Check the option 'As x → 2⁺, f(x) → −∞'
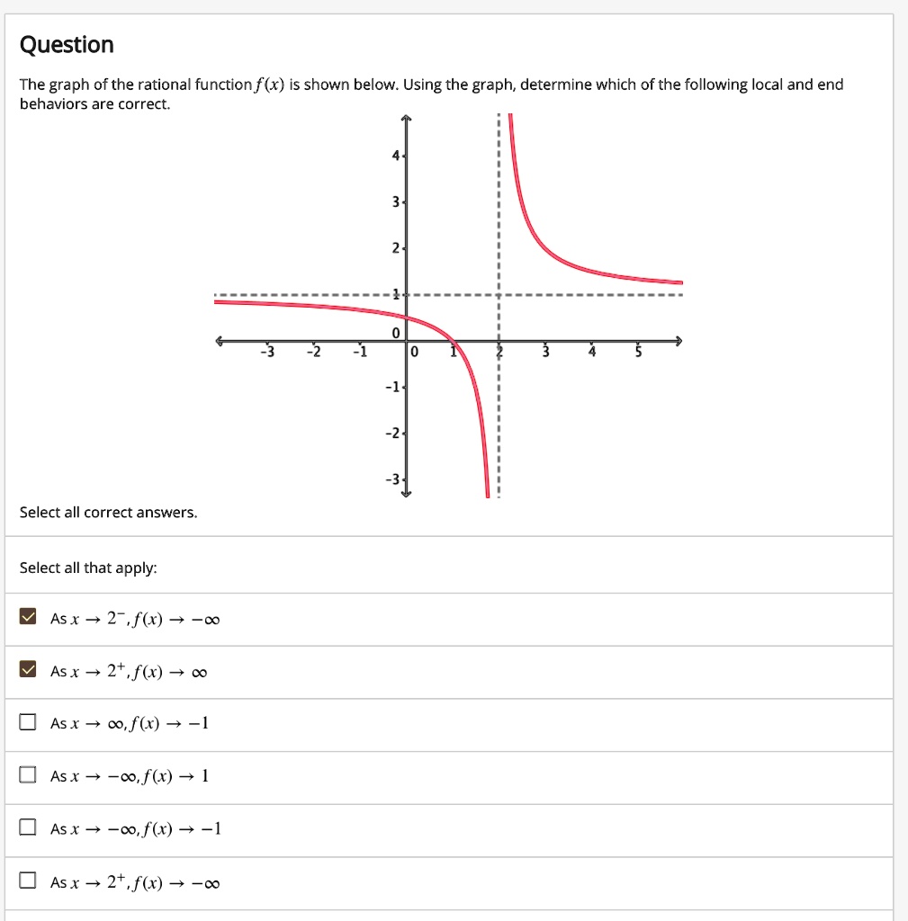This screenshot has height=921, width=908. [x=28, y=881]
